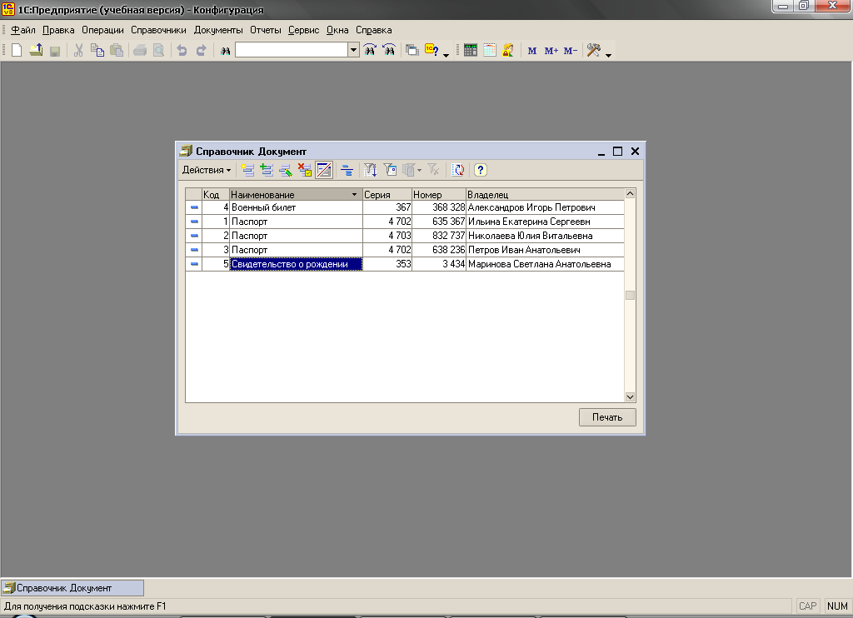The width and height of the screenshot is (853, 618).
Task: Expand the search field dropdown arrow
Action: (354, 51)
